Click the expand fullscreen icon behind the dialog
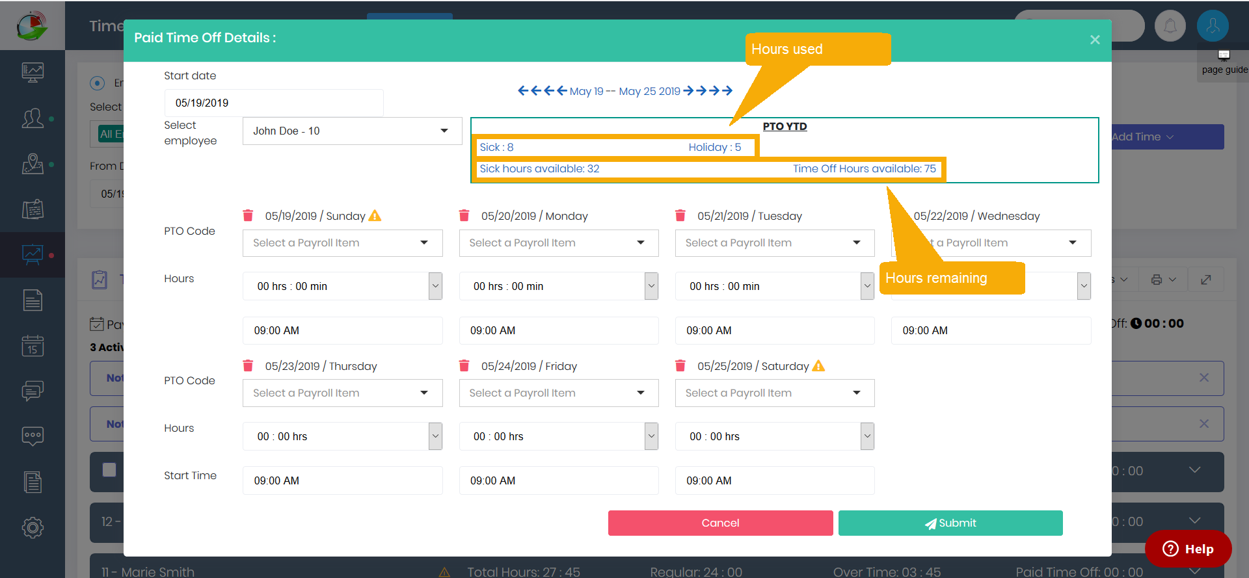 click(1205, 280)
